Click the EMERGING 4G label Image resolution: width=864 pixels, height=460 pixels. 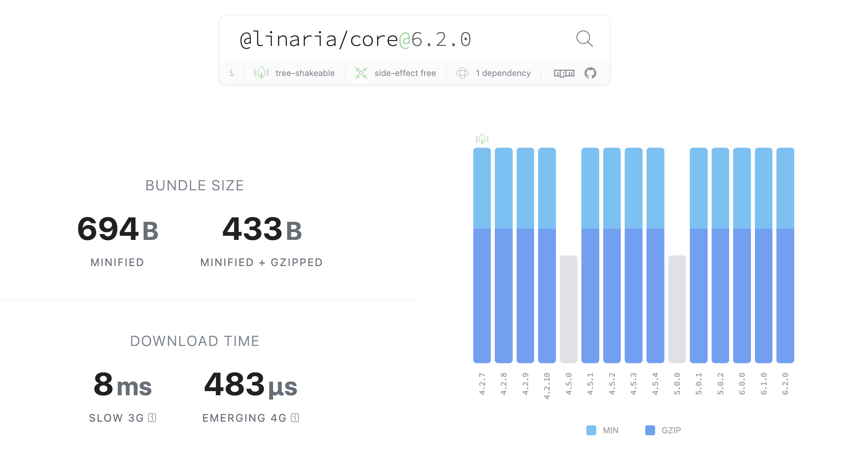click(x=245, y=418)
